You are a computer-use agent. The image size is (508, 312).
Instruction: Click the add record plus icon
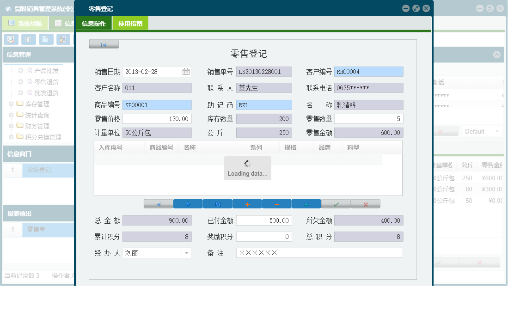point(246,203)
